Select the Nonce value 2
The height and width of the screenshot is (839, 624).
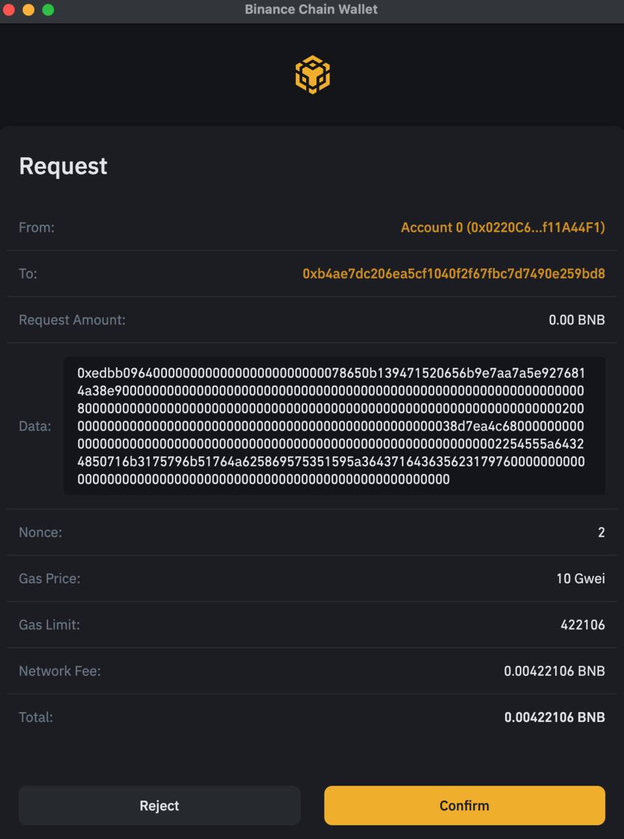[600, 532]
